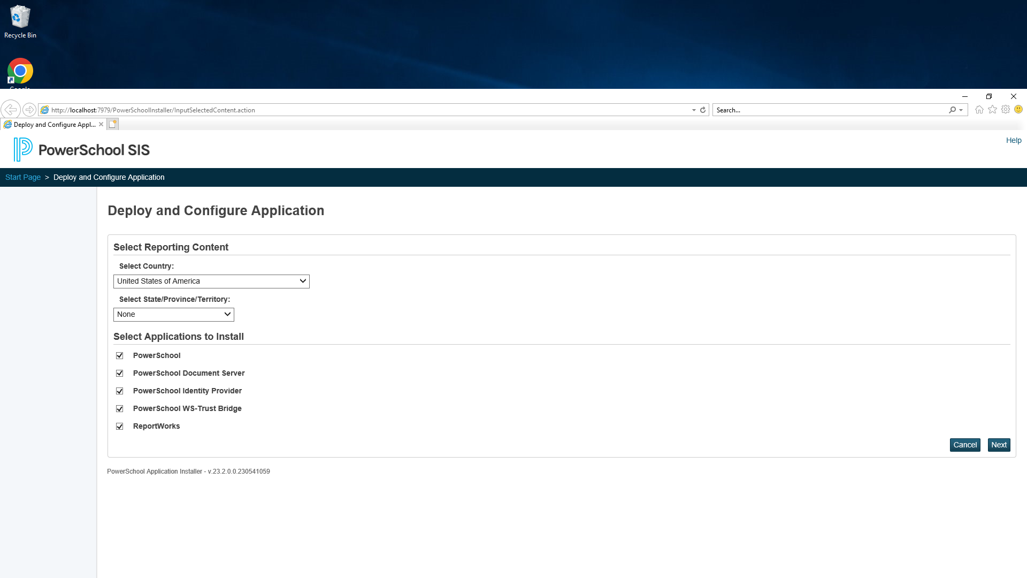Open the Recycle Bin desktop icon

20,21
